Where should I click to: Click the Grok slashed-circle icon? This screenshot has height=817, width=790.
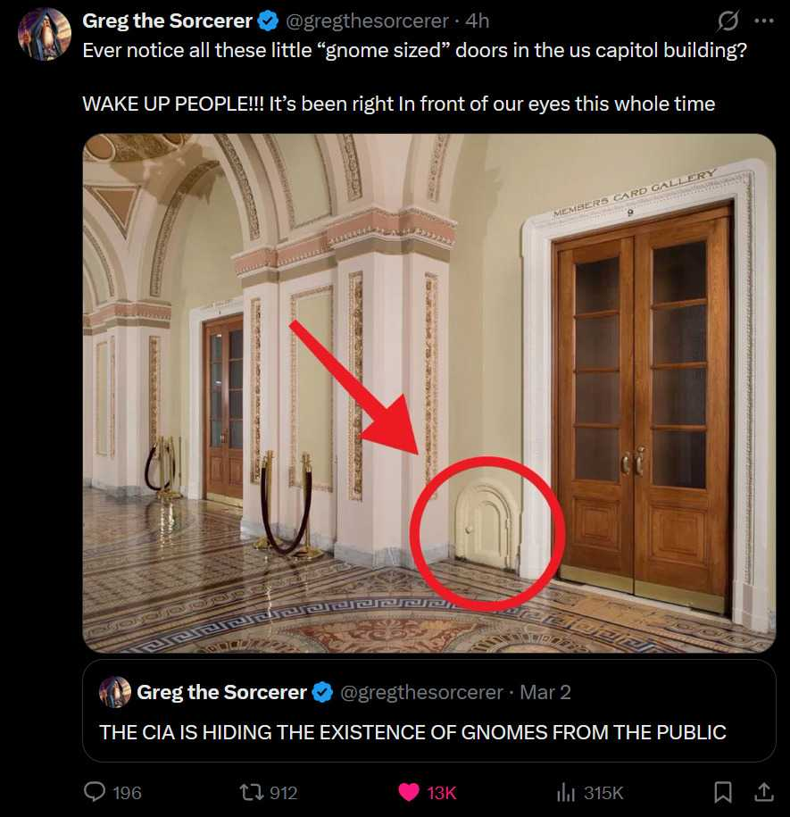tap(728, 21)
